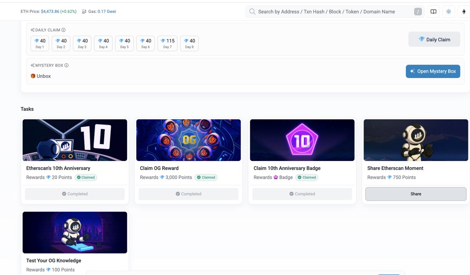
Task: Click Completed button under Claim 10th Anniversary Badge
Action: [302, 194]
